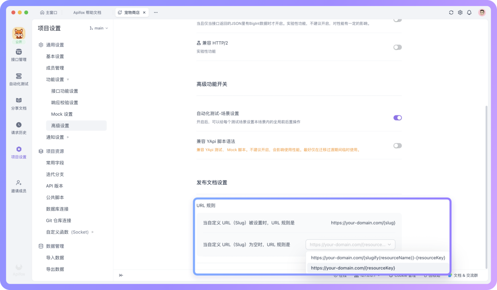Click the 文档 & 交流群 icon in status bar
Viewport: 497px width, 290px height.
coord(450,275)
